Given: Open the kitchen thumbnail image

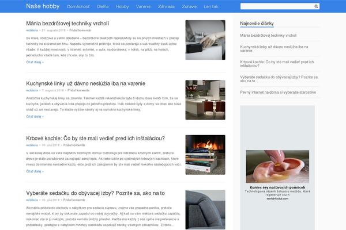Looking at the screenshot, I should coord(205,100).
